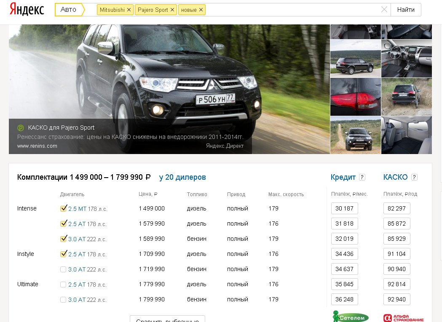442x322 pixels.
Task: Click the credit payment 34 637 button
Action: 345,269
